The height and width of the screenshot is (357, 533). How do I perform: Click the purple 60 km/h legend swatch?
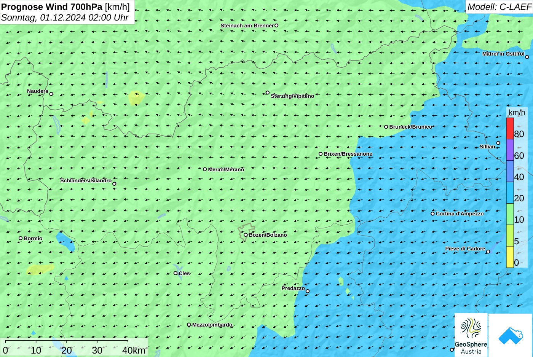pyautogui.click(x=510, y=150)
